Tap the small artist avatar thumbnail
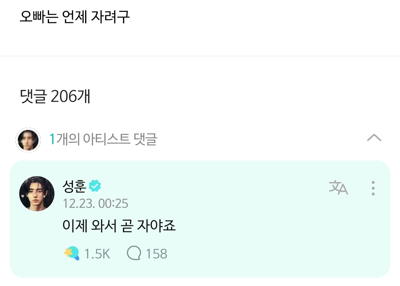The height and width of the screenshot is (286, 400). (28, 140)
